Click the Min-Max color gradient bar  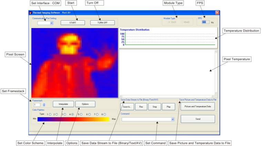[73, 119]
